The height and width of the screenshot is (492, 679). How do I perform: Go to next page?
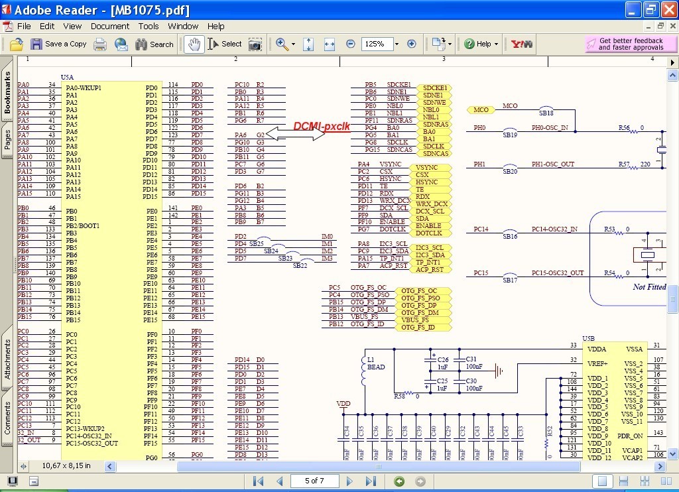(x=349, y=481)
